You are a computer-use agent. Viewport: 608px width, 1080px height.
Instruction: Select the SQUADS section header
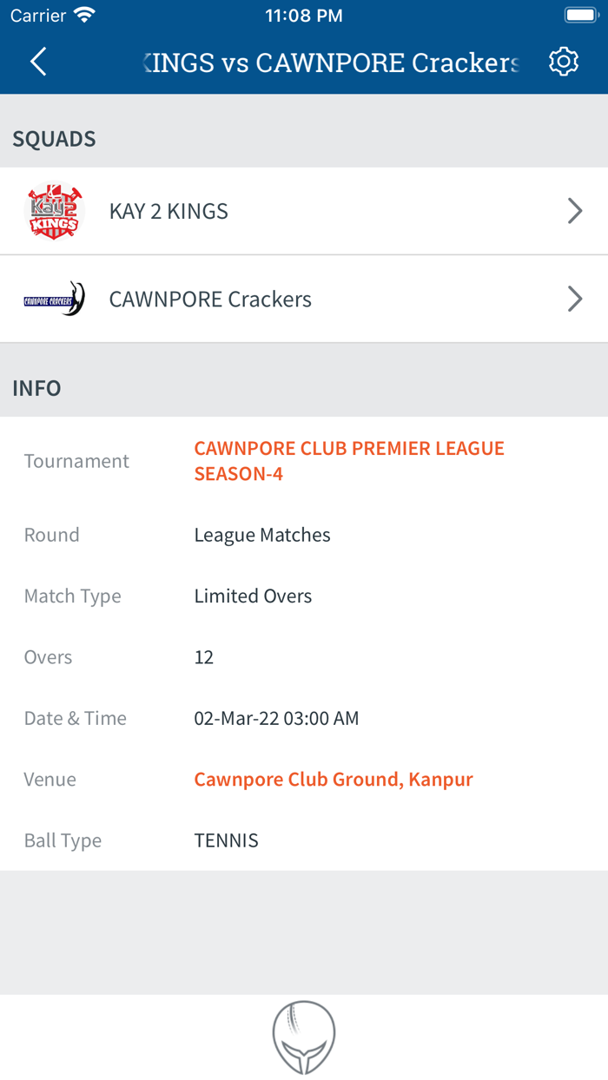coord(54,138)
